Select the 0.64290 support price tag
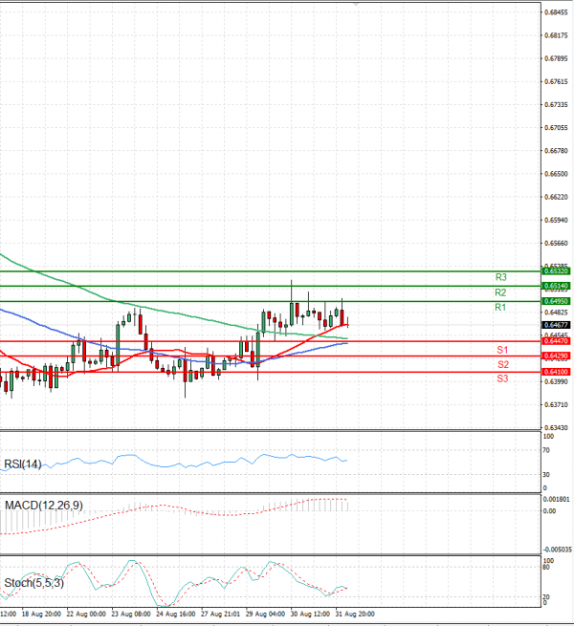Screen dimensions: 574x626 [556, 356]
